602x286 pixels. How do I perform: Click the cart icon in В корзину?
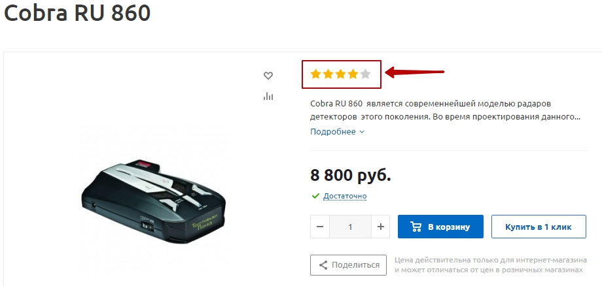click(416, 227)
